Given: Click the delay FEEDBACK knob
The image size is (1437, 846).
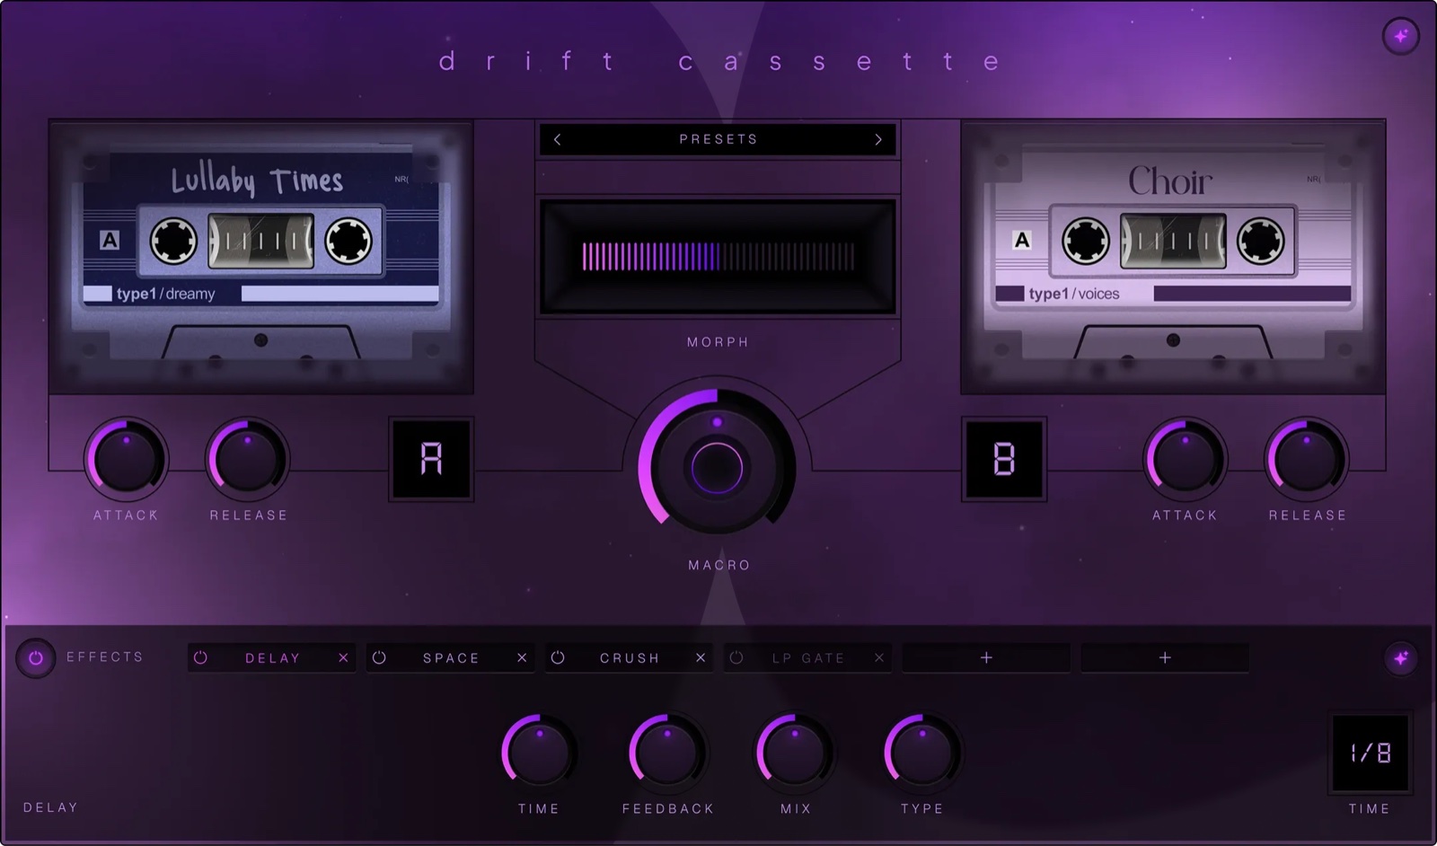Looking at the screenshot, I should click(x=667, y=753).
